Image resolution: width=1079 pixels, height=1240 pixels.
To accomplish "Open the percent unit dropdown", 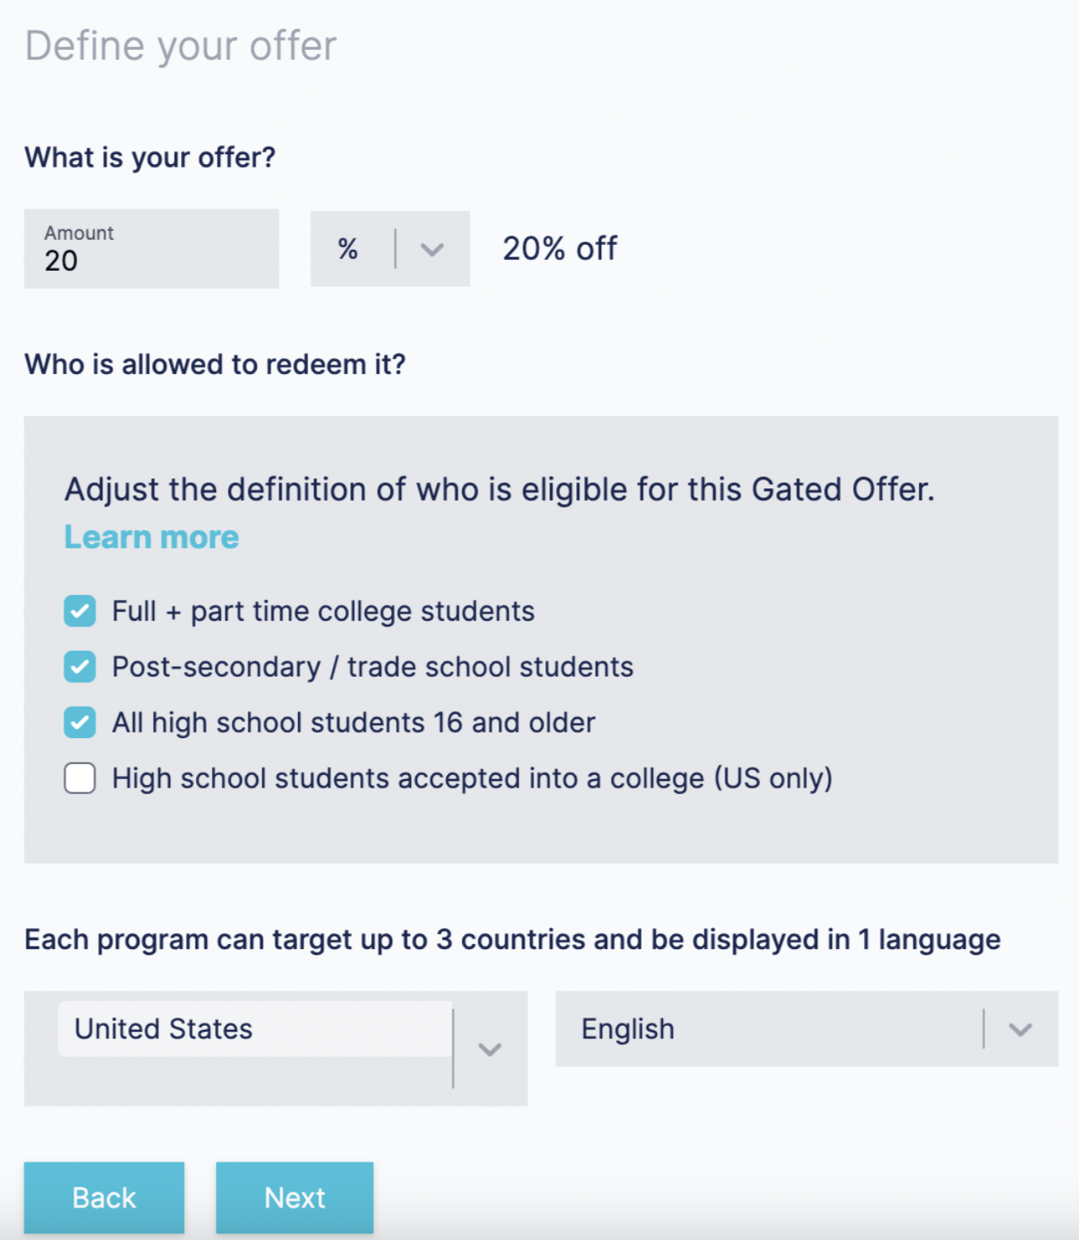I will (x=389, y=249).
